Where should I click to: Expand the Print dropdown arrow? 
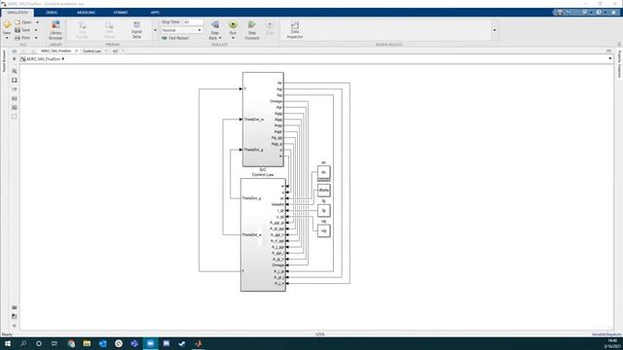pyautogui.click(x=36, y=38)
